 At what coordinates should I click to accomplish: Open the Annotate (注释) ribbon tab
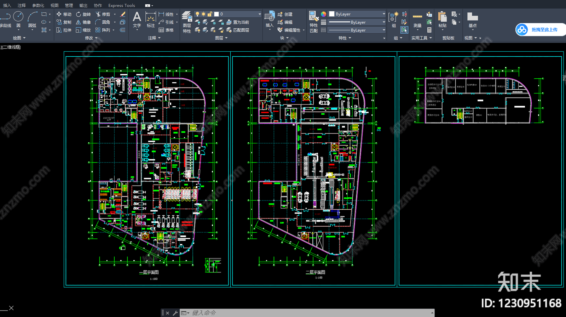click(22, 5)
